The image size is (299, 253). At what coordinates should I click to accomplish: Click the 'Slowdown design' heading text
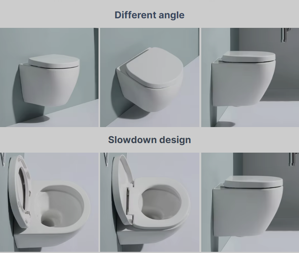150,140
